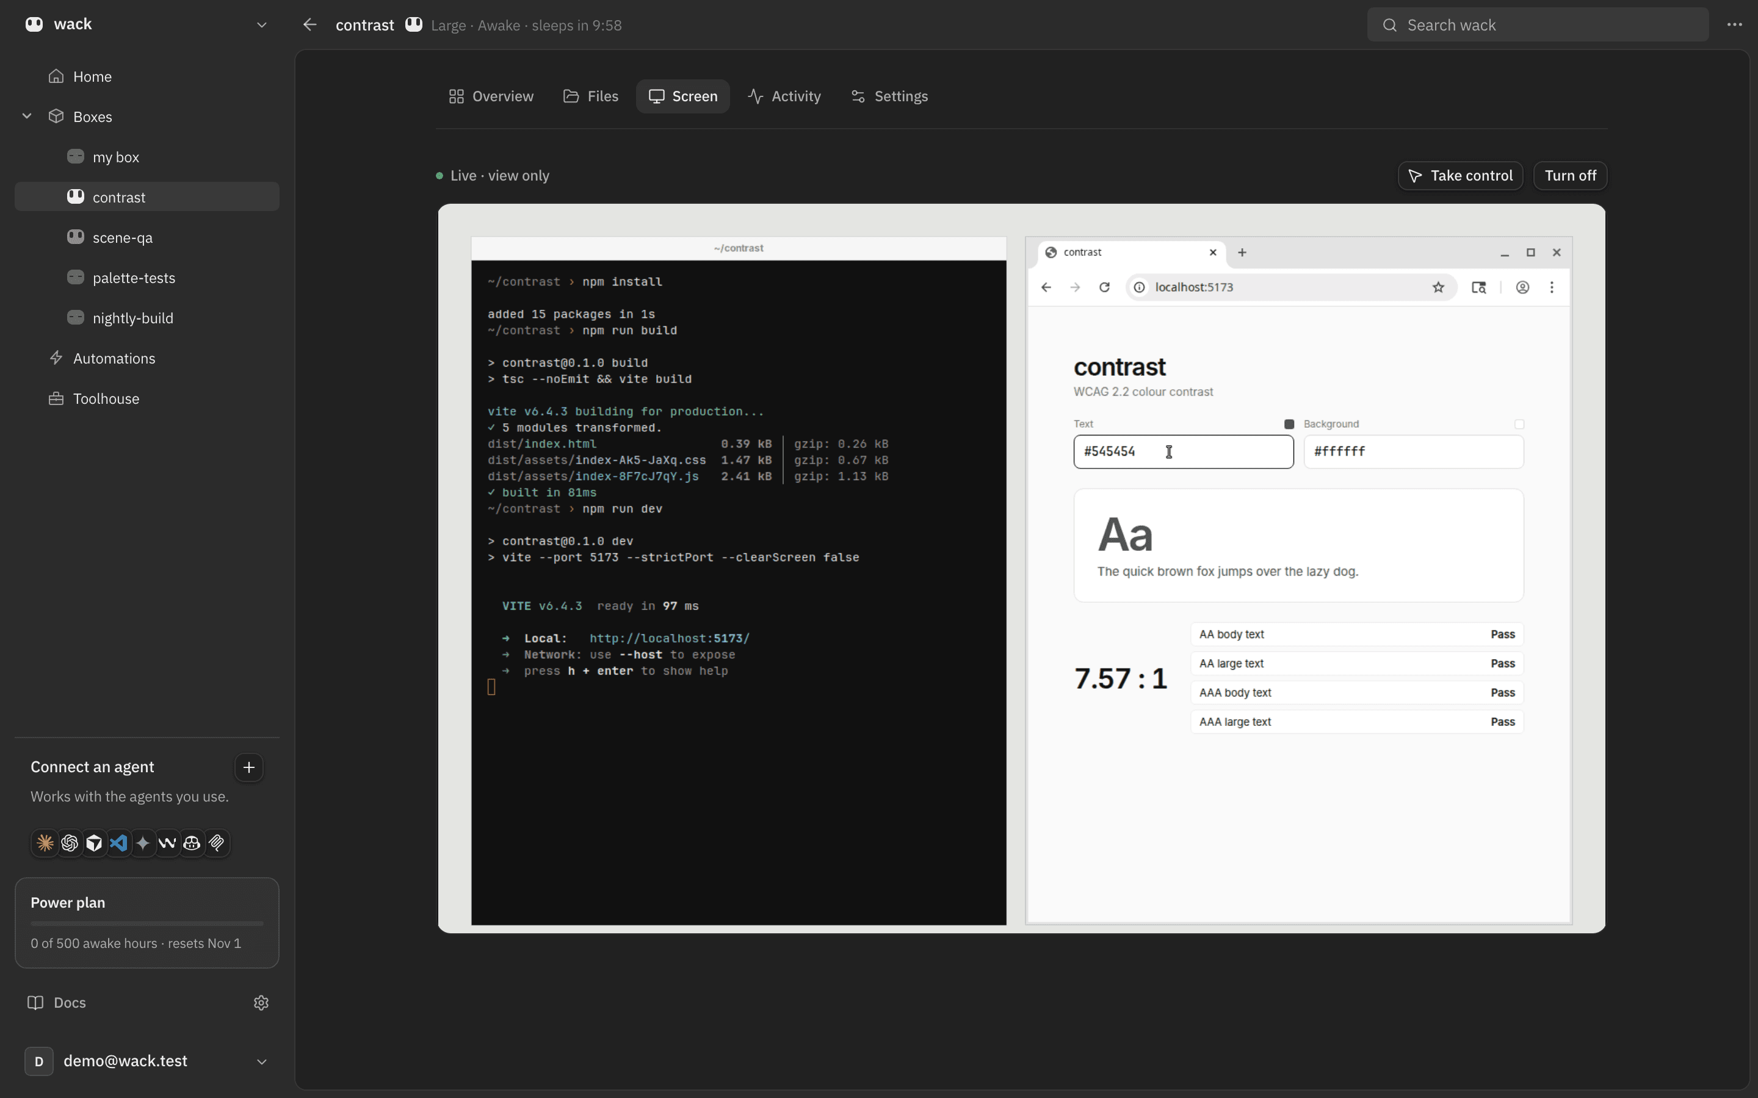The image size is (1758, 1098).
Task: Click the Background hex input showing #ffffff
Action: [x=1414, y=451]
